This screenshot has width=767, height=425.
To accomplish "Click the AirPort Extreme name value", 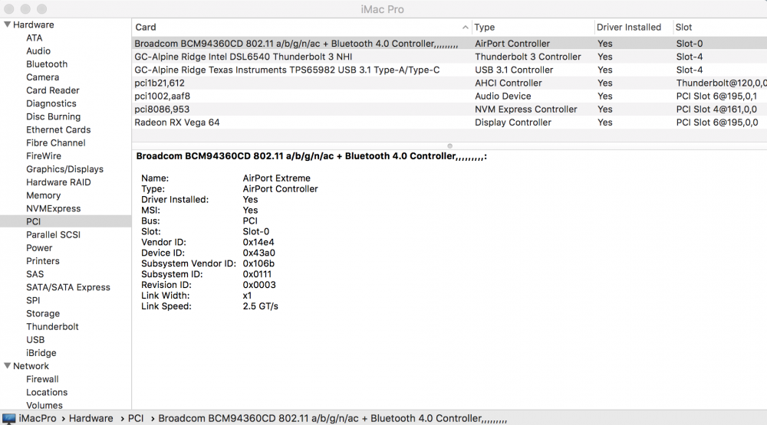I will (276, 178).
